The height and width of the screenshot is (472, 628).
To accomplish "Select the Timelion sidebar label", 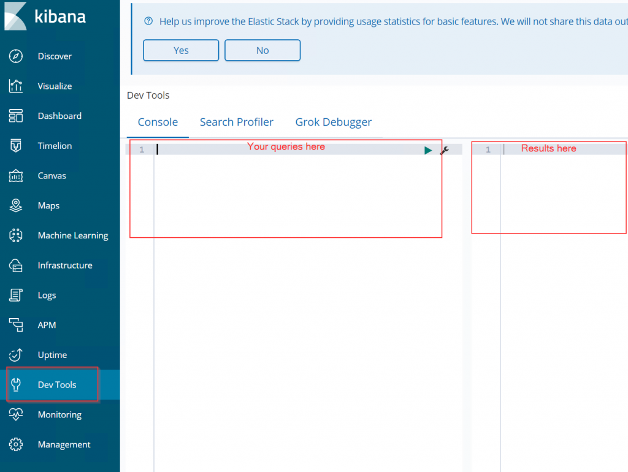I will pos(55,146).
